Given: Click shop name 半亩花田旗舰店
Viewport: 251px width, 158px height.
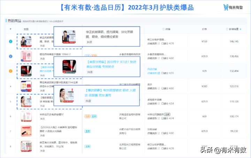Looking at the screenshot, I should click(155, 115).
